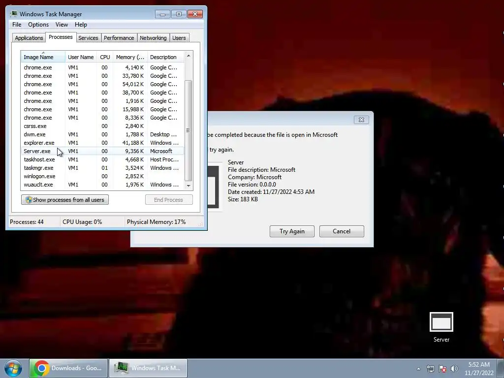Open the network status tray icon
The image size is (504, 378).
pyautogui.click(x=430, y=369)
